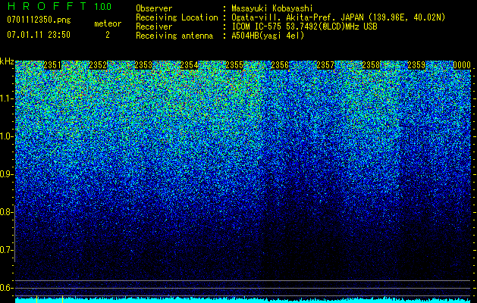The width and height of the screenshot is (477, 303).
Task: Click the Receiving Location field label
Action: [x=177, y=17]
